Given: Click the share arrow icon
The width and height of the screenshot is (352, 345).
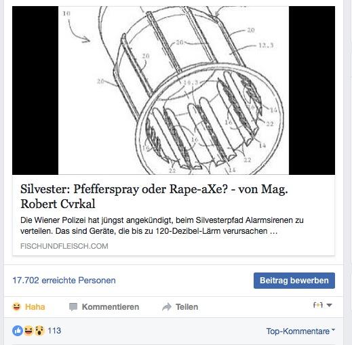Looking at the screenshot, I should tap(167, 307).
